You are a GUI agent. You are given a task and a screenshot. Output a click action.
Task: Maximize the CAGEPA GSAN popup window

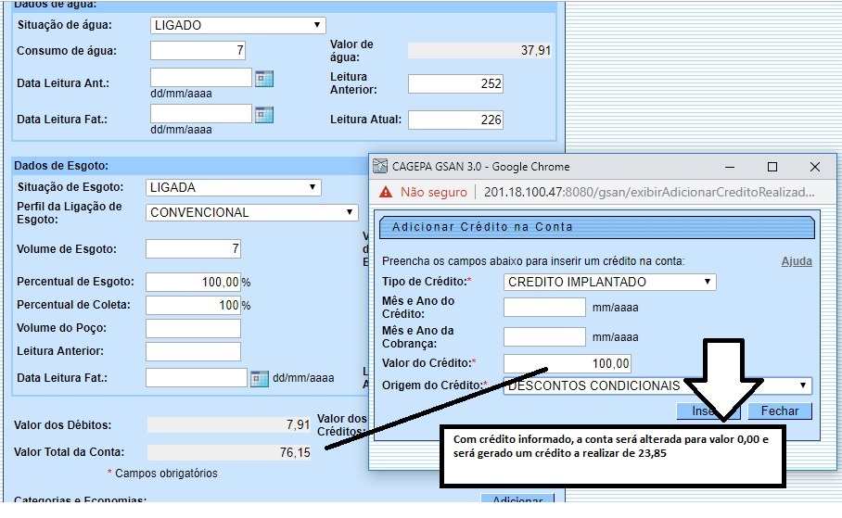tap(772, 167)
